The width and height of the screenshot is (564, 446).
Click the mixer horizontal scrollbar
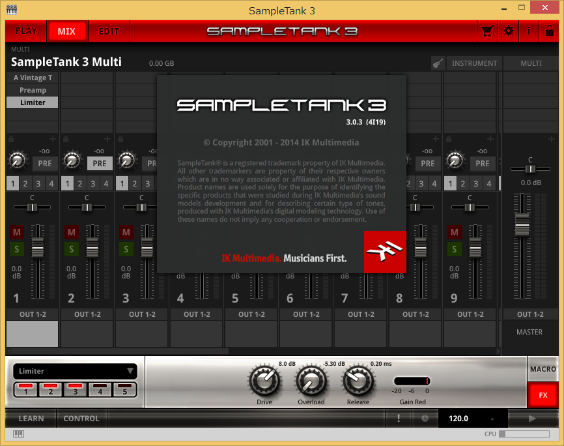119,351
